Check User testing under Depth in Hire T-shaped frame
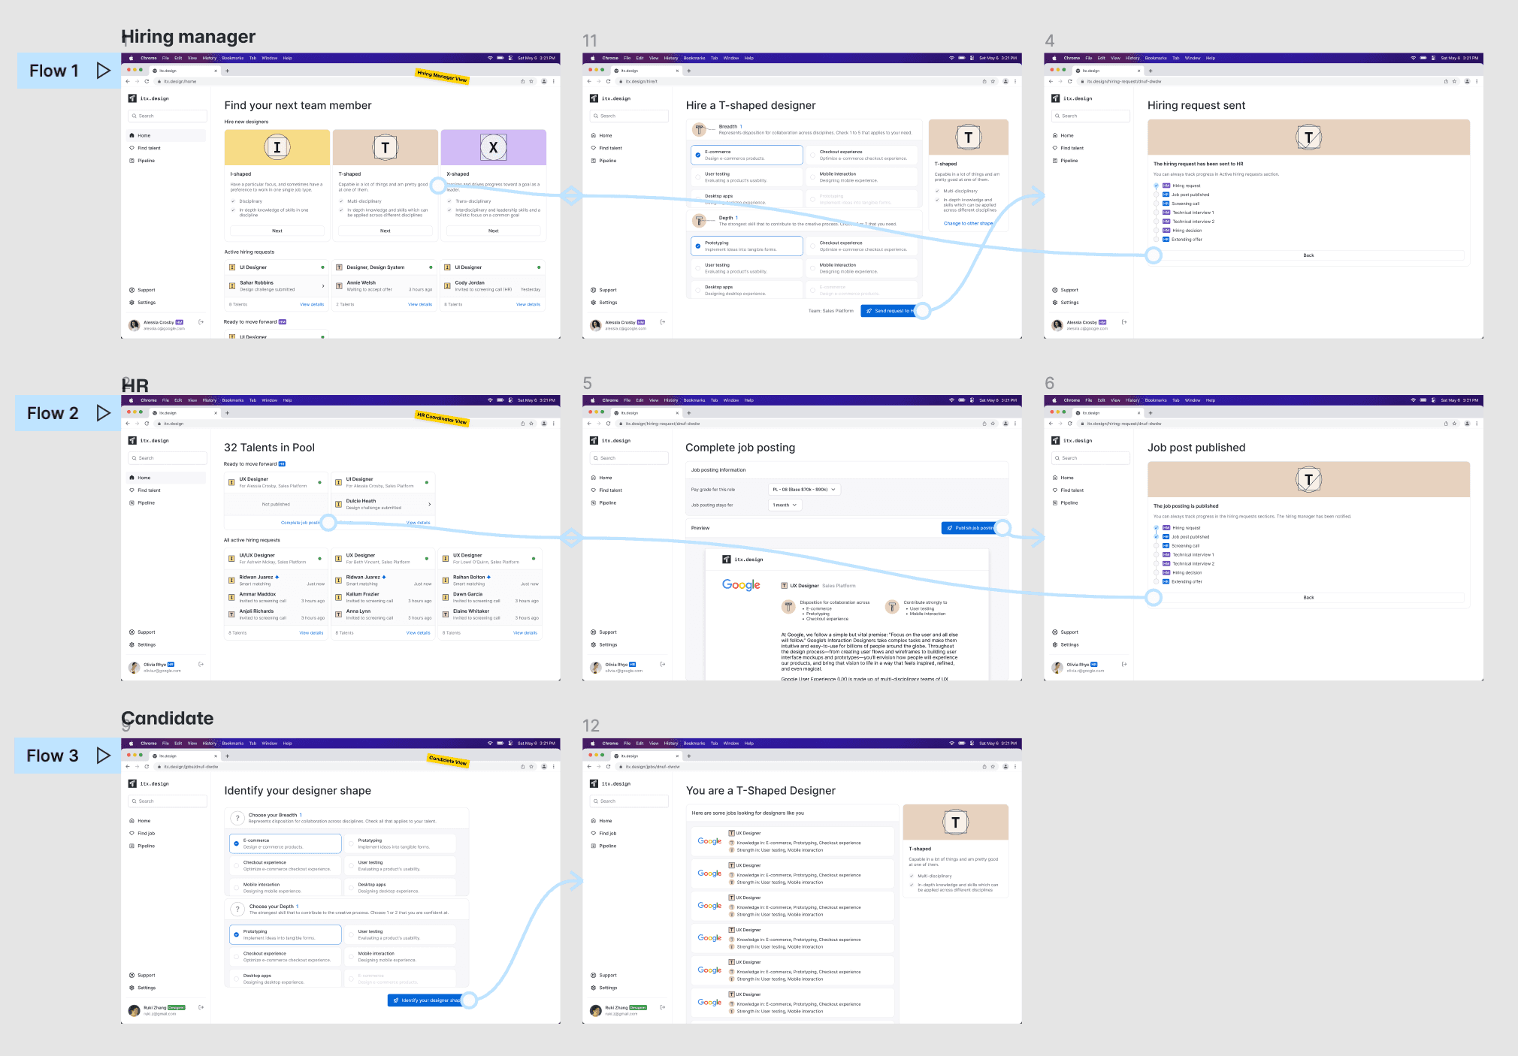Image resolution: width=1518 pixels, height=1056 pixels. [x=697, y=268]
